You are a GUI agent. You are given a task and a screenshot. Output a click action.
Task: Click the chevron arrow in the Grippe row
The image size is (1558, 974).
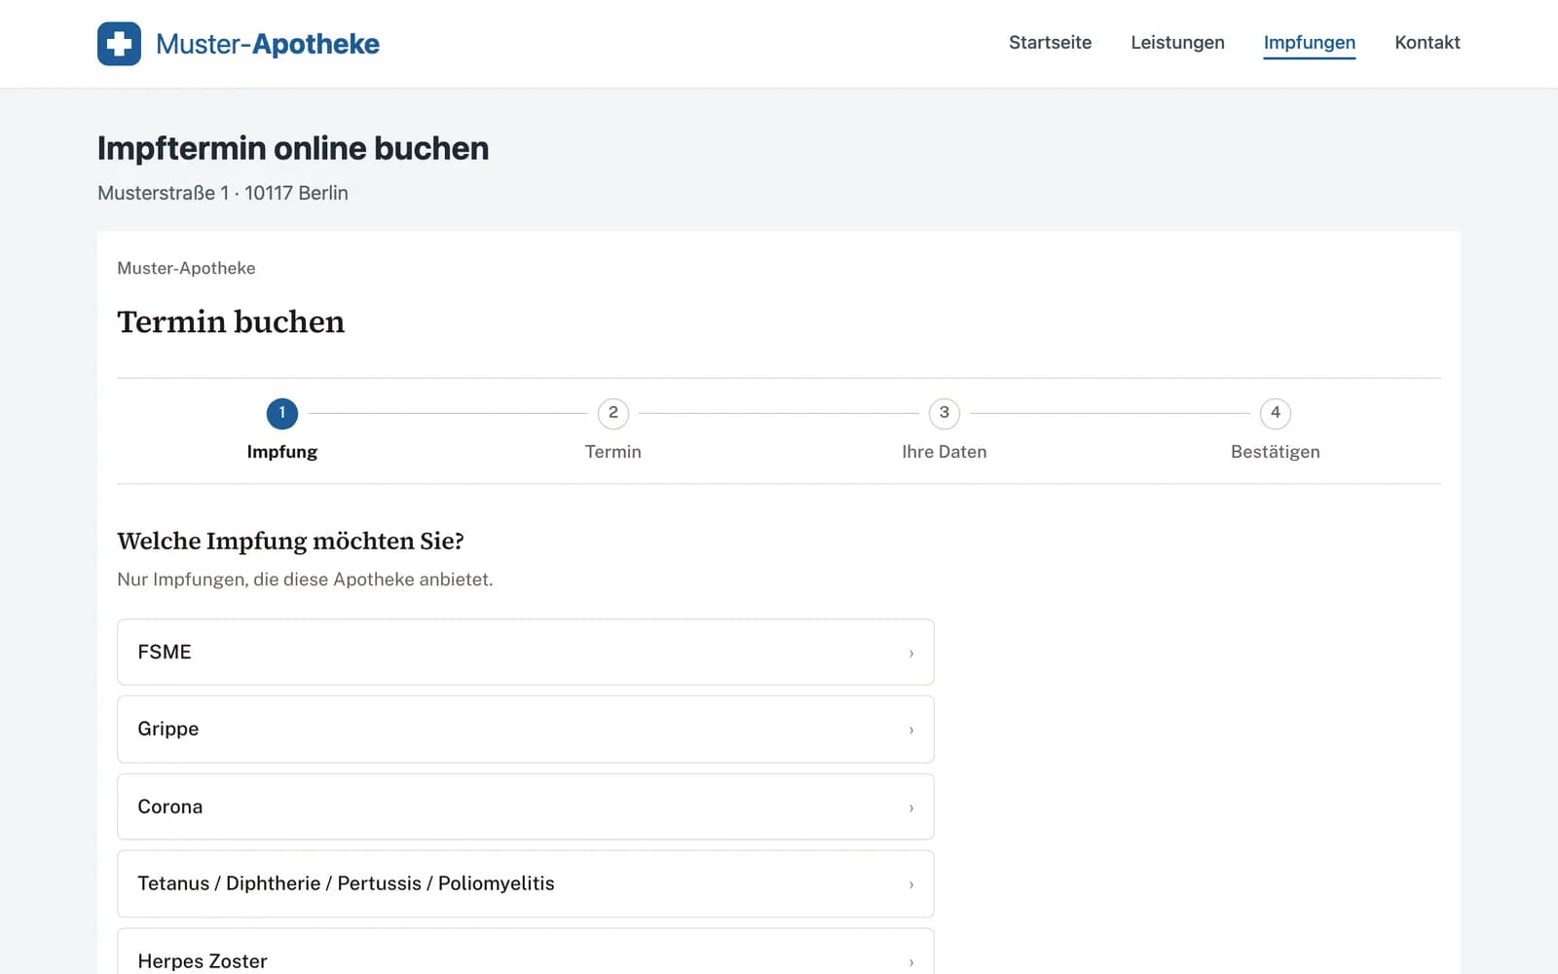tap(911, 730)
